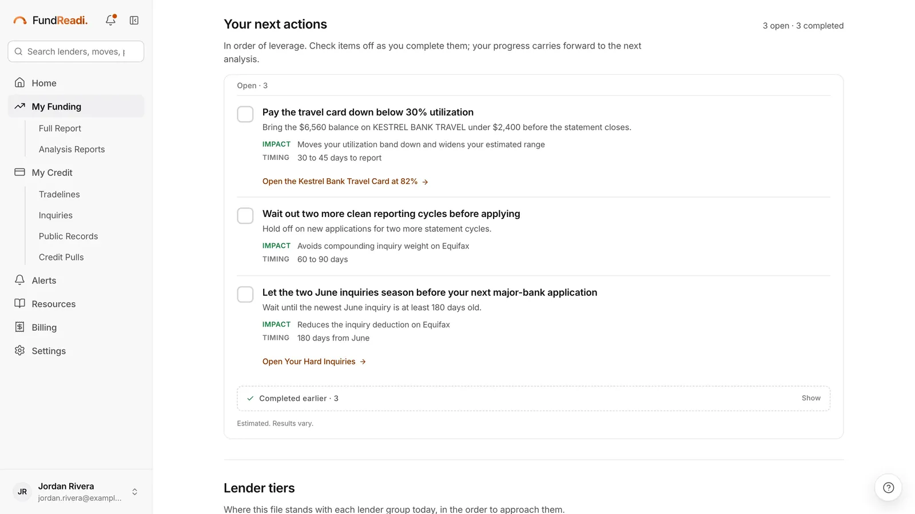The image size is (915, 514).
Task: Expand the Jordan Rivera account switcher chevron
Action: click(135, 492)
